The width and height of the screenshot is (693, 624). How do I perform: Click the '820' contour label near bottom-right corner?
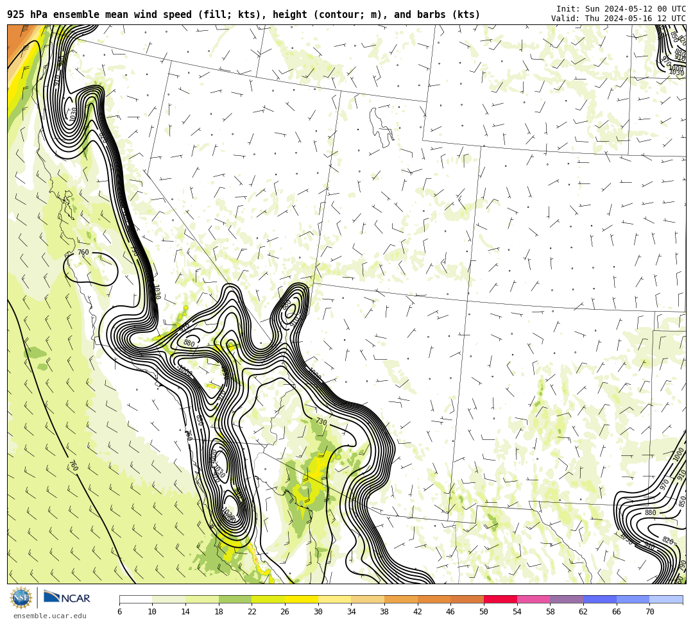[668, 541]
